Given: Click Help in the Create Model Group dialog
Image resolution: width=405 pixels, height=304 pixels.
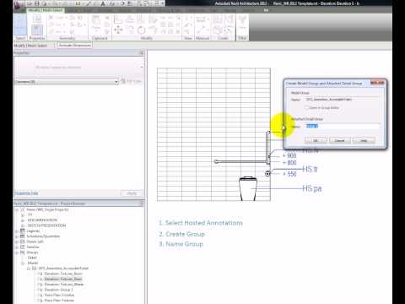Looking at the screenshot, I should click(364, 140).
